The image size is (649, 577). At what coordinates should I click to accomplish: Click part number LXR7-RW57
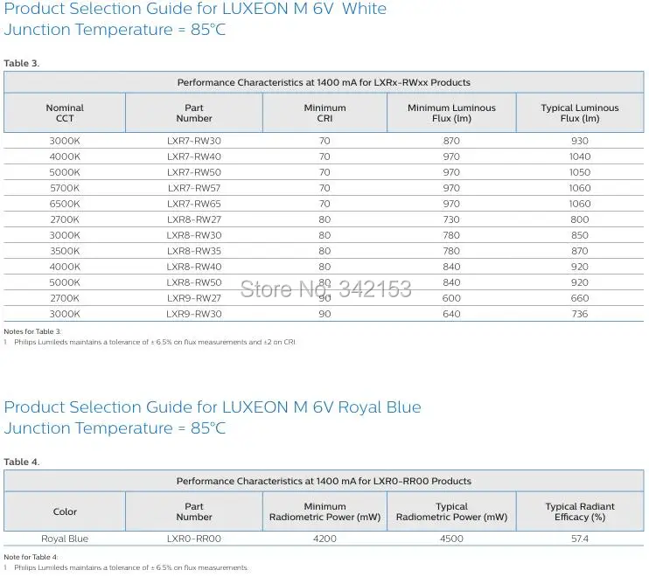[x=193, y=188]
